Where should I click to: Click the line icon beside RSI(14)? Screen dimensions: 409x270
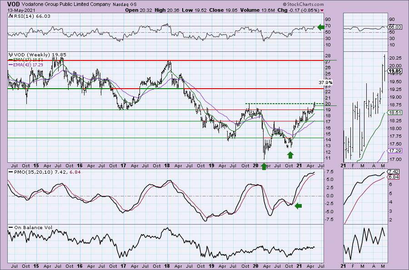coord(10,16)
